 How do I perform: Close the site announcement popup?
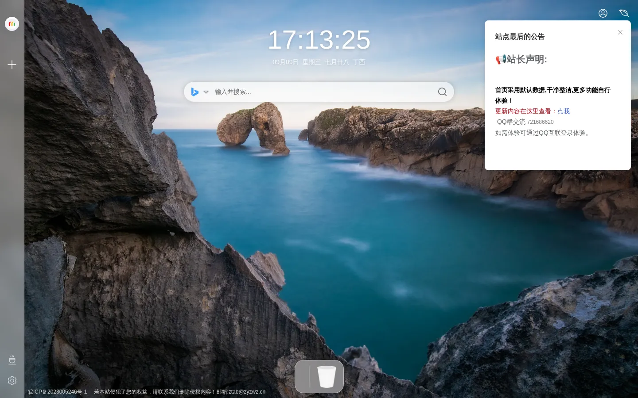(x=620, y=32)
